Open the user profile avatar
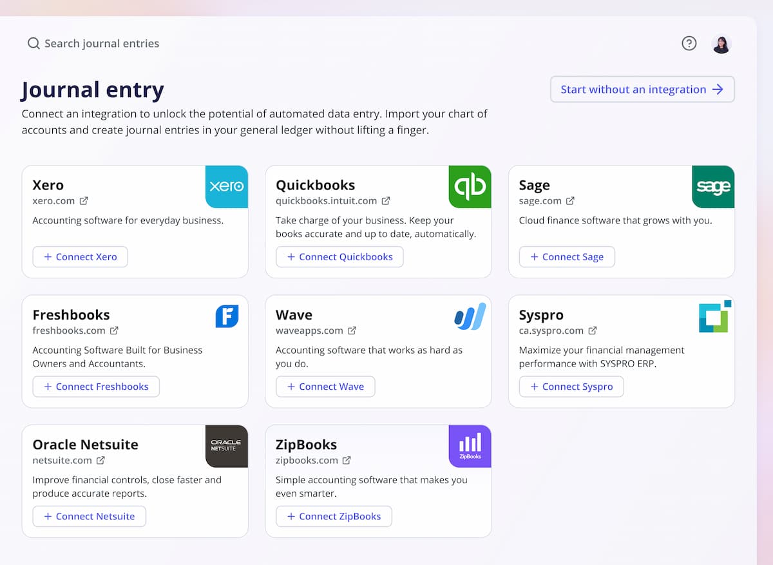 721,44
